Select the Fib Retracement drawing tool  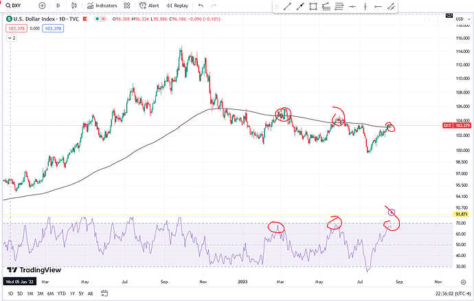pyautogui.click(x=339, y=6)
